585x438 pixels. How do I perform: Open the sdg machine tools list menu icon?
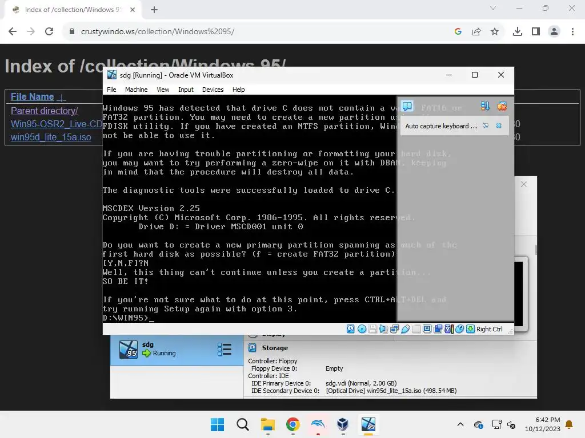pyautogui.click(x=224, y=350)
